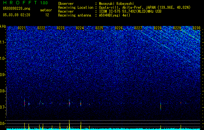Click the 0227 time marker label
The width and height of the screenshot is (204, 130).
[138, 28]
